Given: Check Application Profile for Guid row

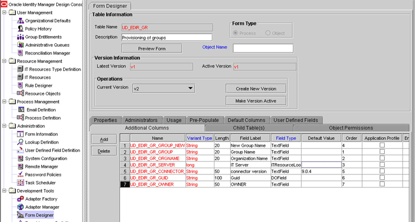Looking at the screenshot, I should [382, 178].
